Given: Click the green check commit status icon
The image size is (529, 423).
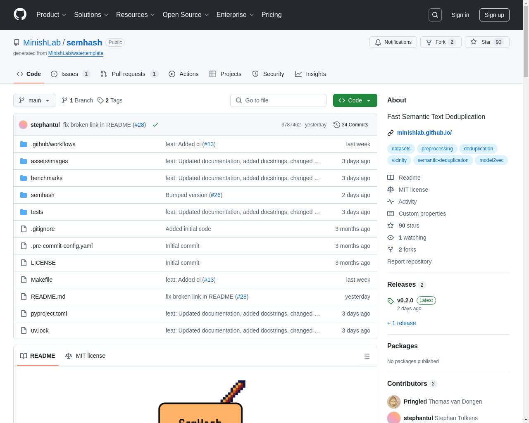Looking at the screenshot, I should tap(155, 125).
